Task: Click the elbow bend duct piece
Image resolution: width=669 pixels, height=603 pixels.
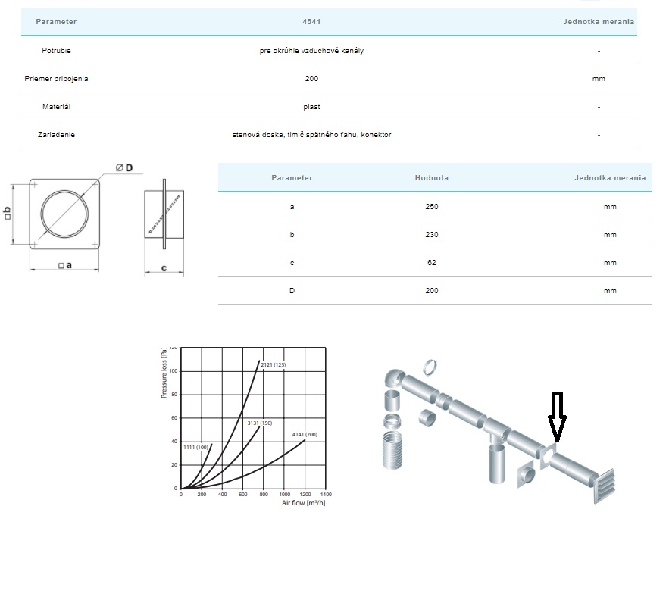Action: click(397, 377)
